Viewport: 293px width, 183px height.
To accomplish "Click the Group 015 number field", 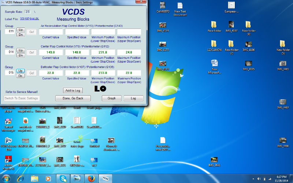I will (10, 72).
